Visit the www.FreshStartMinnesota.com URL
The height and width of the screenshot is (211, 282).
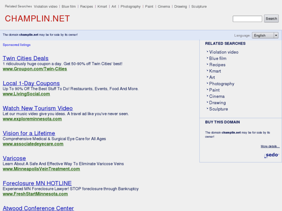click(x=35, y=194)
